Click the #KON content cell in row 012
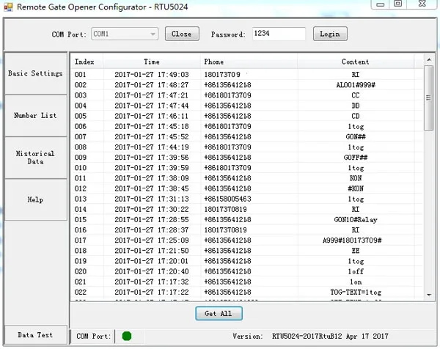 pos(356,189)
